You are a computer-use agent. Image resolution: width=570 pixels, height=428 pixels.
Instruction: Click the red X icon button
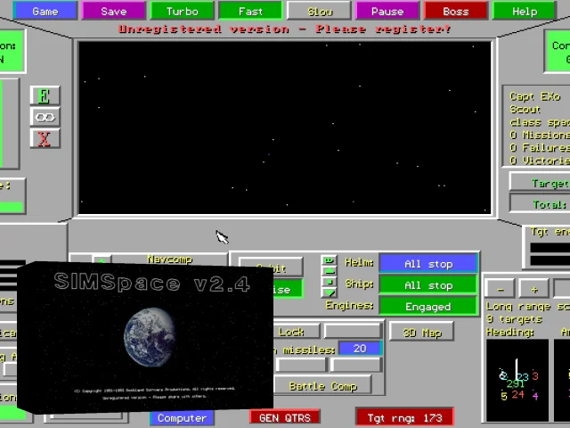(45, 138)
